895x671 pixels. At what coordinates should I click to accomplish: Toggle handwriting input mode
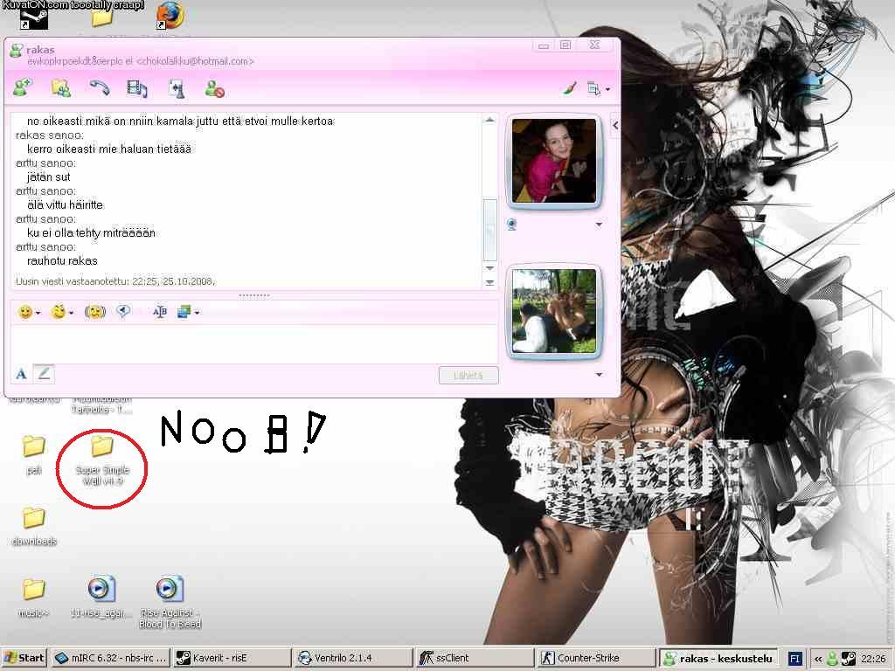(45, 374)
